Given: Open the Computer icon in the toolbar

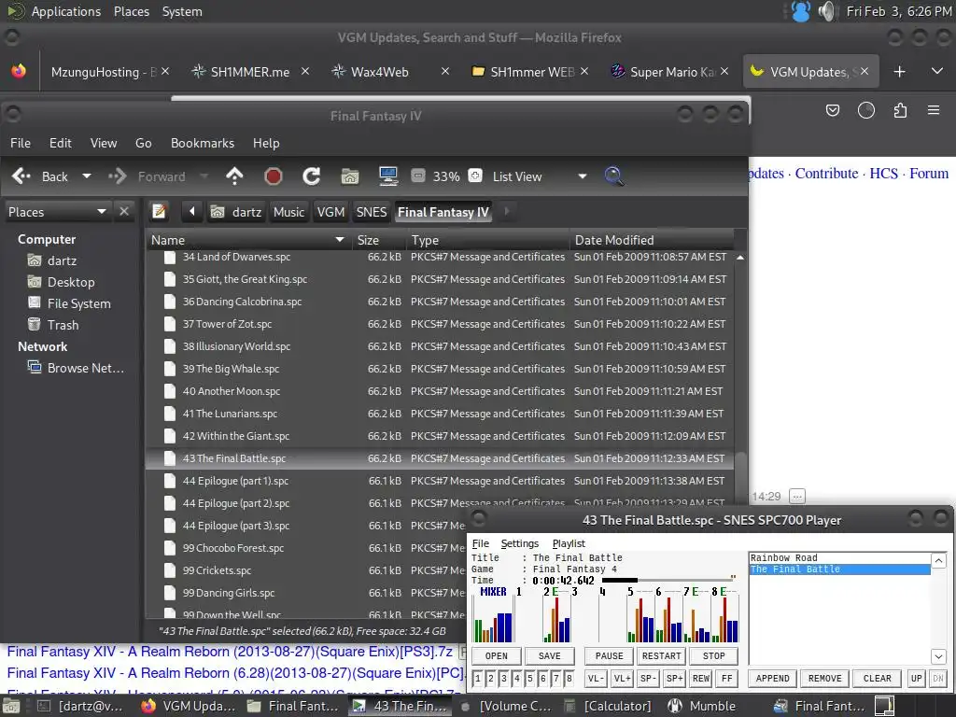Looking at the screenshot, I should click(388, 176).
